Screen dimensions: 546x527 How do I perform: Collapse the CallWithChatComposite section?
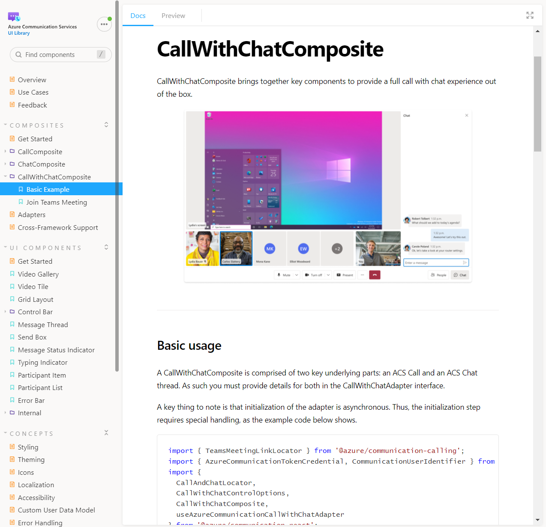pyautogui.click(x=6, y=176)
